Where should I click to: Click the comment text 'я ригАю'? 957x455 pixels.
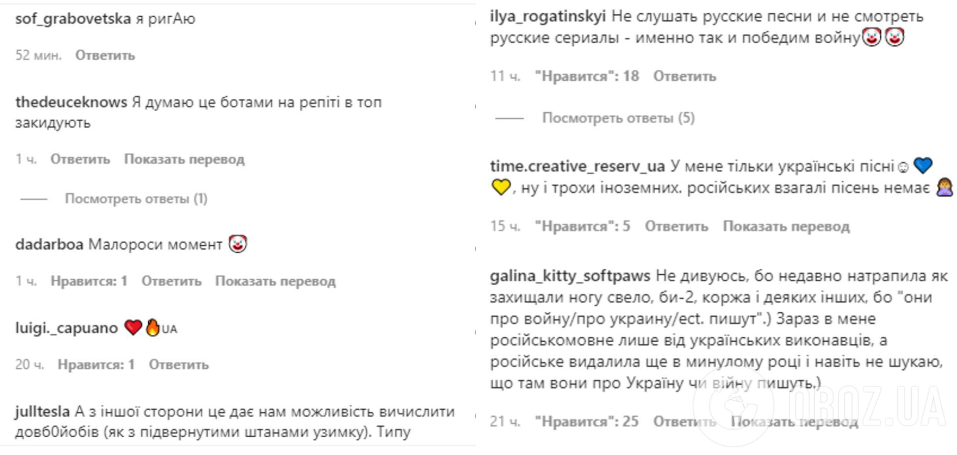pyautogui.click(x=166, y=19)
